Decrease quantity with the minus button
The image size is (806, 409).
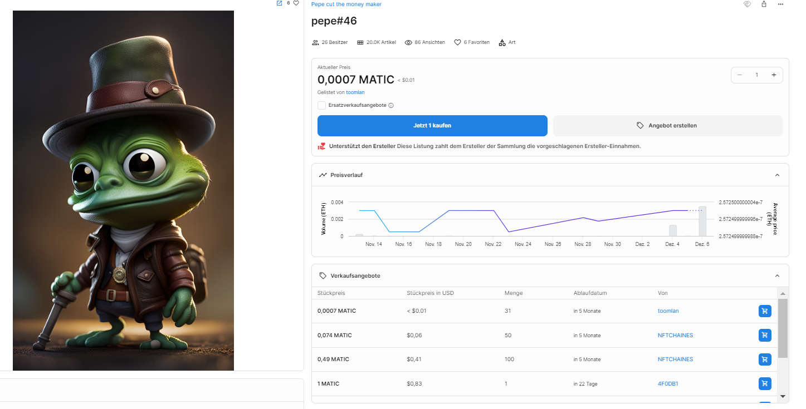tap(740, 75)
